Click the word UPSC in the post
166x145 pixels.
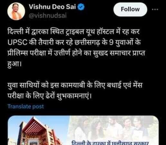tap(17, 43)
